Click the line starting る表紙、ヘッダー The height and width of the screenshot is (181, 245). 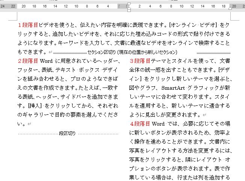point(68,97)
